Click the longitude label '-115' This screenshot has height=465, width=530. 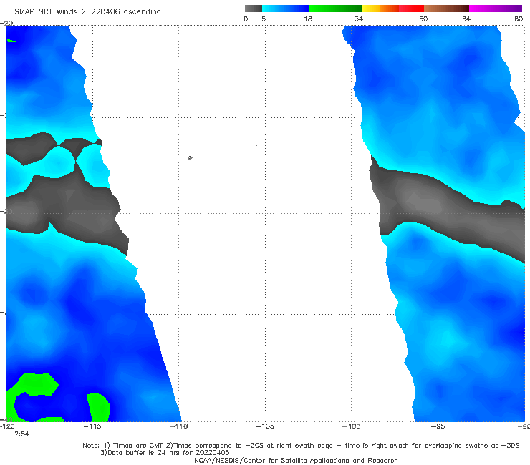tap(92, 426)
